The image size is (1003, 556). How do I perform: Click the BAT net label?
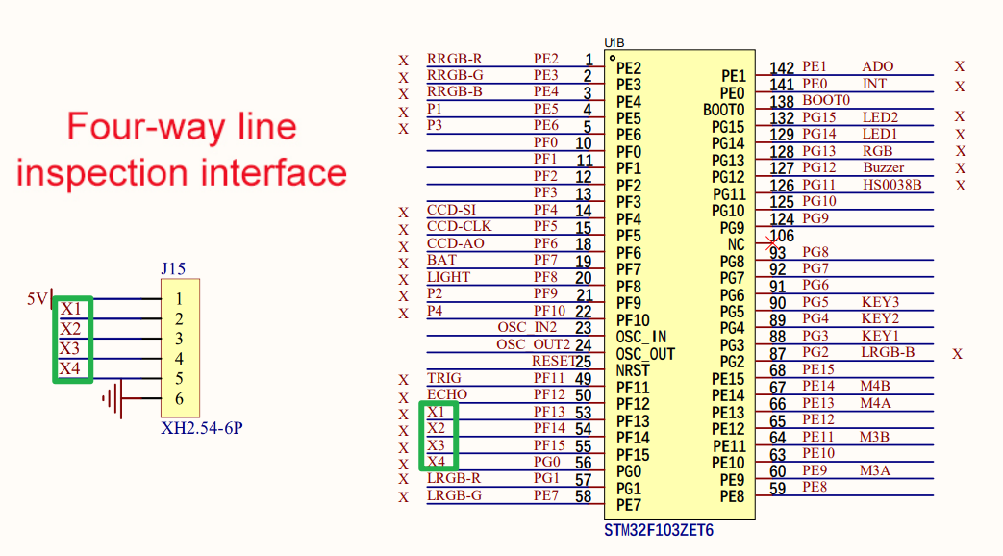pyautogui.click(x=442, y=261)
